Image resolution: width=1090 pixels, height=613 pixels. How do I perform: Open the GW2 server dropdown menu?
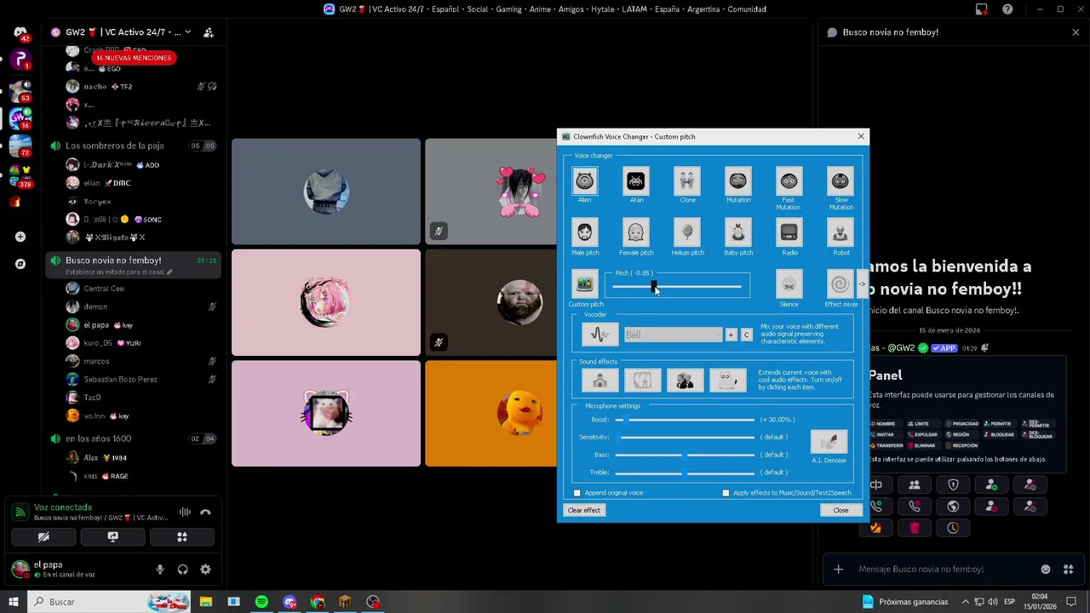(187, 32)
